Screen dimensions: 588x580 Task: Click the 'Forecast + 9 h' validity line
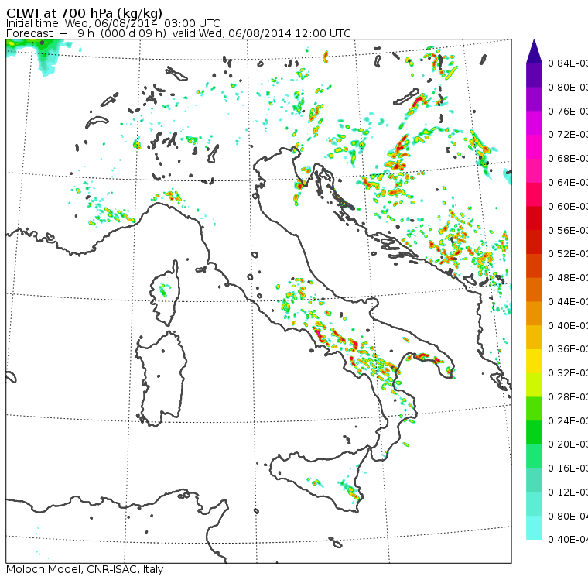tap(179, 33)
